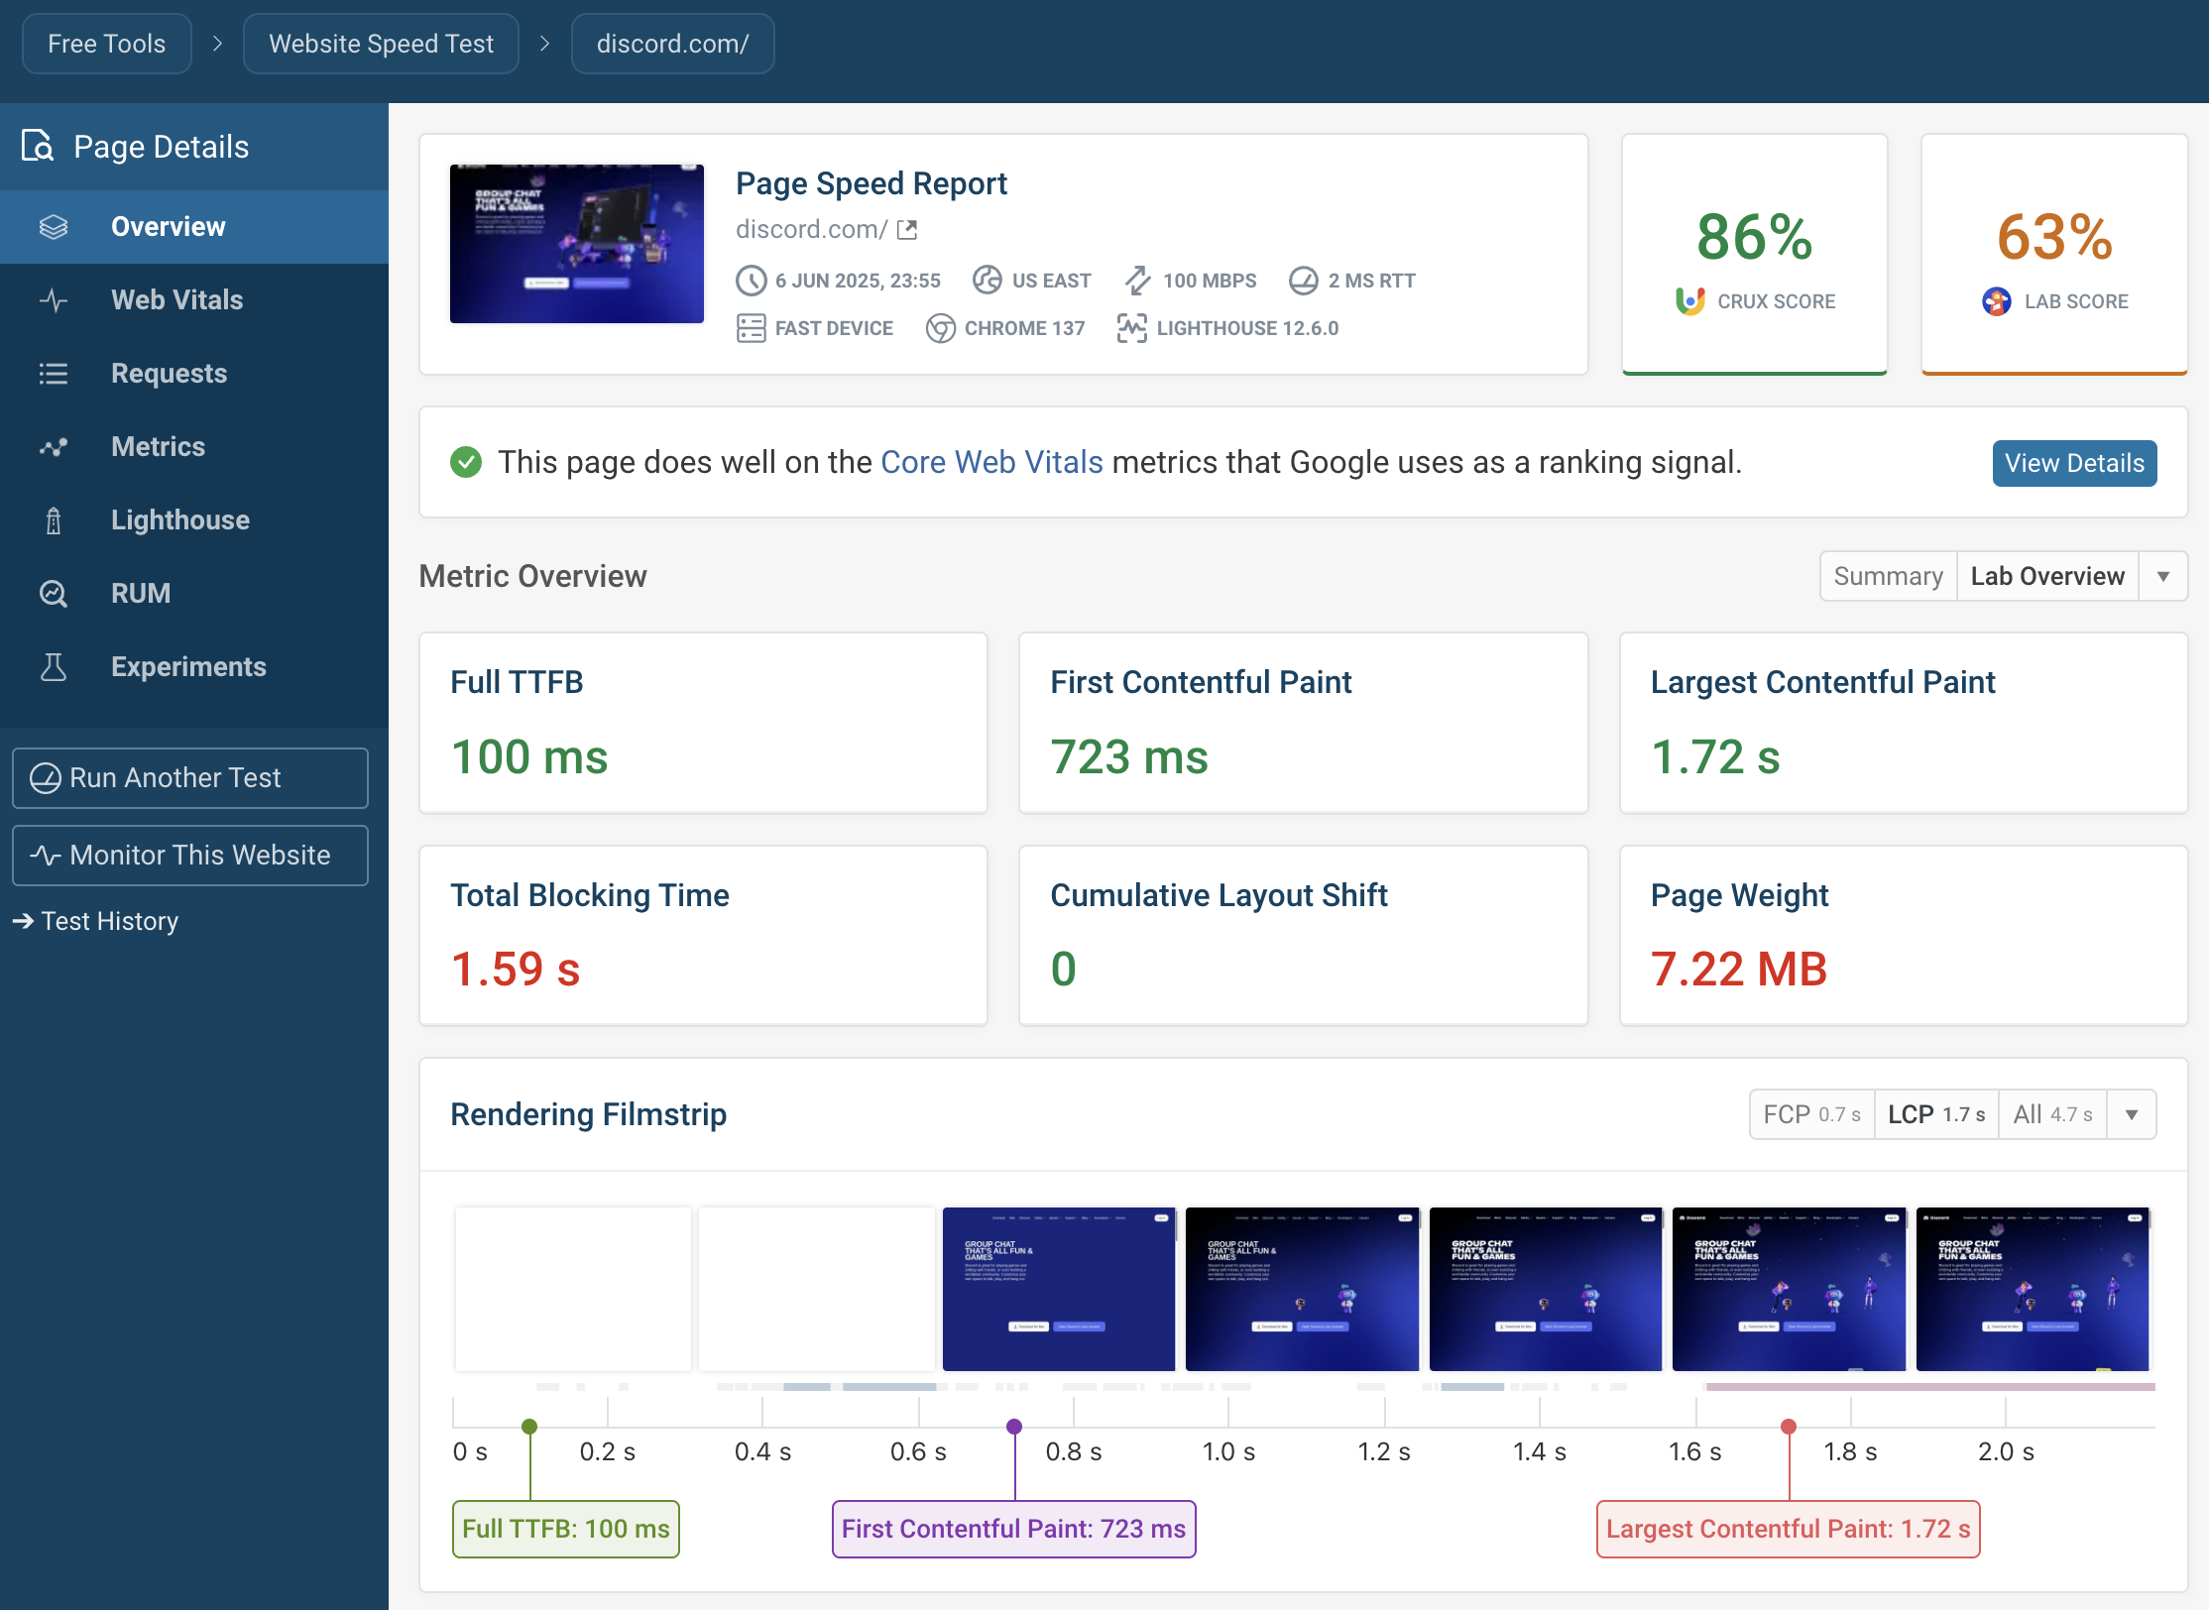Click the Page Weight 7.22 MB card
Viewport: 2209px width, 1610px height.
pos(1904,935)
